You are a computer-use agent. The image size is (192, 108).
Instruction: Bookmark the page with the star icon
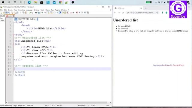(x=157, y=13)
